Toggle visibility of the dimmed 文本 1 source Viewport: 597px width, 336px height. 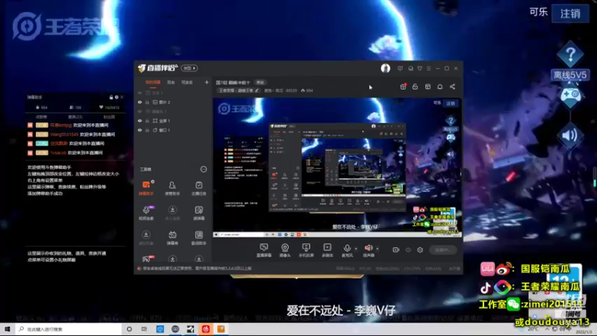140,93
